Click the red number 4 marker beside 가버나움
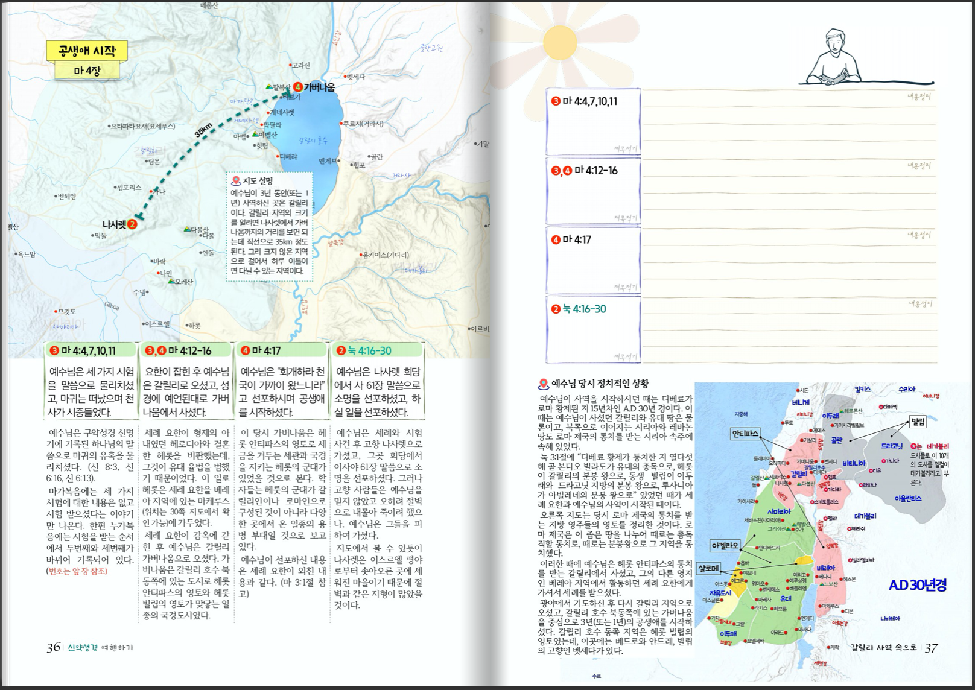The image size is (975, 690). point(297,87)
